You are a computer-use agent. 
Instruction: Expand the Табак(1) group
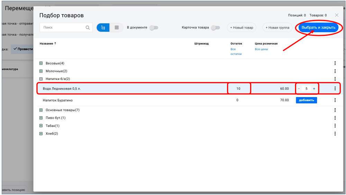41,126
